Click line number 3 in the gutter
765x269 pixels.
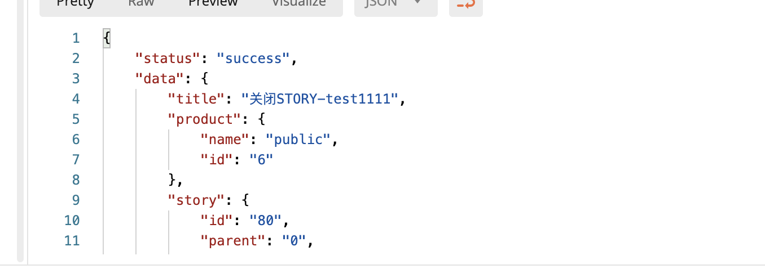click(76, 79)
